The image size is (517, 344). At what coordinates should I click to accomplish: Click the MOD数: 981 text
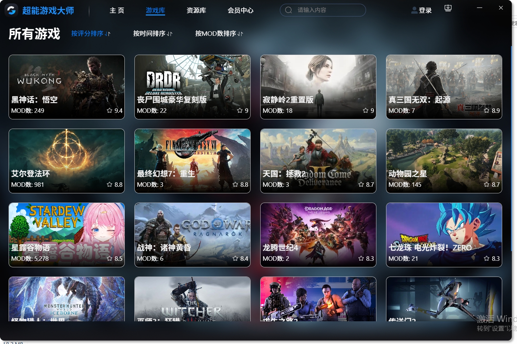[x=28, y=185]
